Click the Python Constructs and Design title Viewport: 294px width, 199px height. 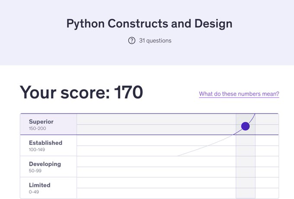point(149,23)
